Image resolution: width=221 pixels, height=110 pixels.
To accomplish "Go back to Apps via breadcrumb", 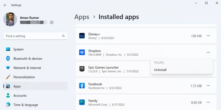I will click(82, 17).
